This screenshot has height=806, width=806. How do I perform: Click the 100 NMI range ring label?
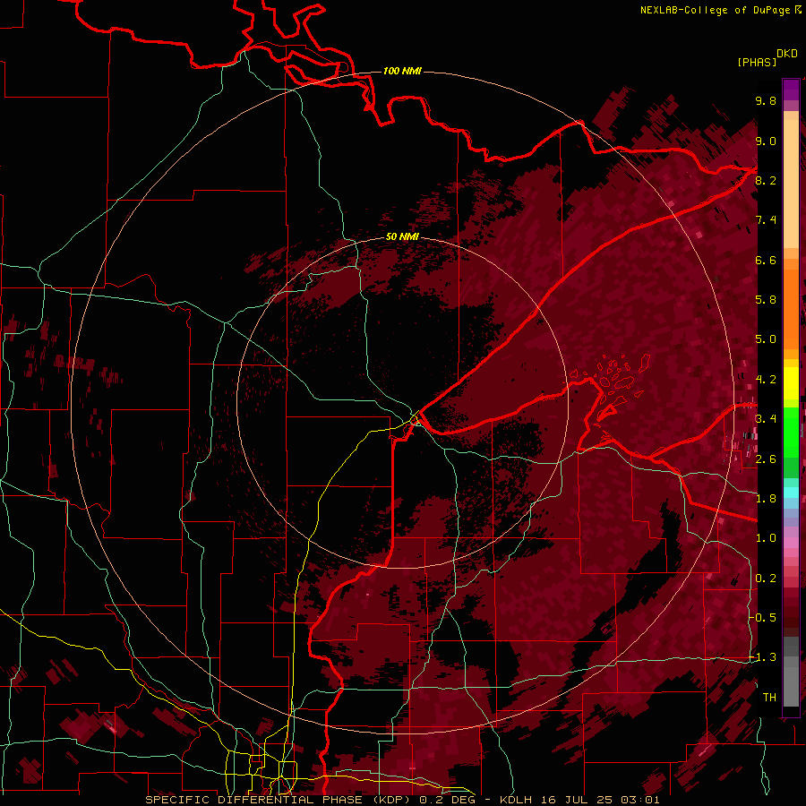(402, 71)
